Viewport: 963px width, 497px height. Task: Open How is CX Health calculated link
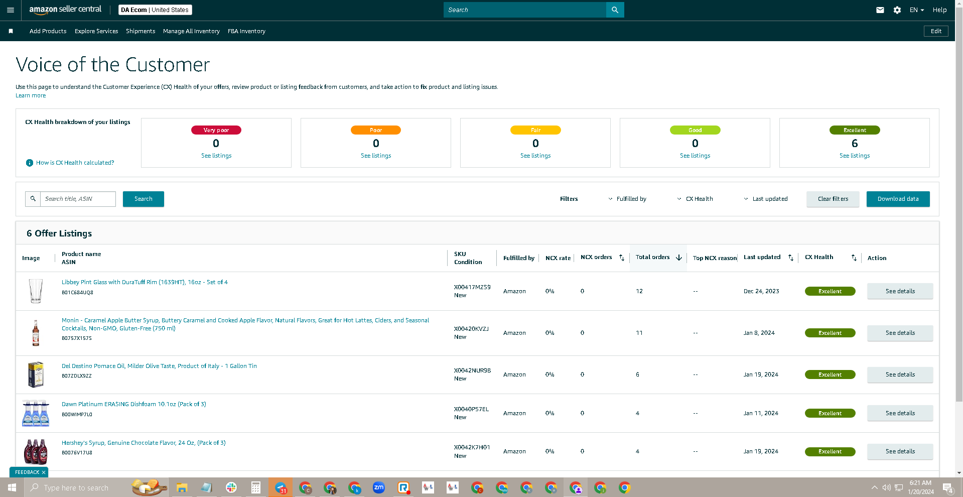tap(75, 163)
